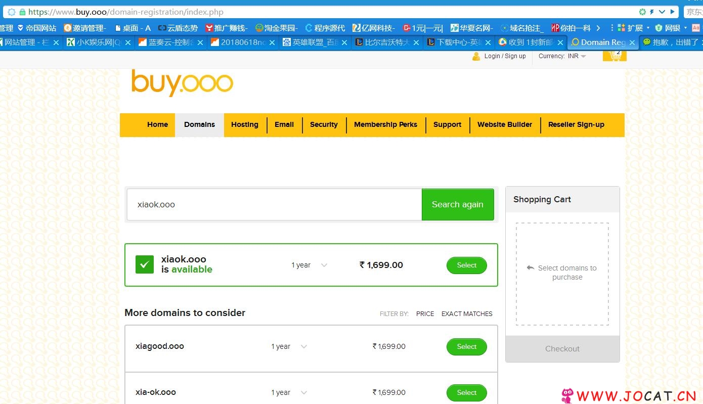Screen dimensions: 703x404
Task: Open the Hosting menu item
Action: pyautogui.click(x=245, y=124)
